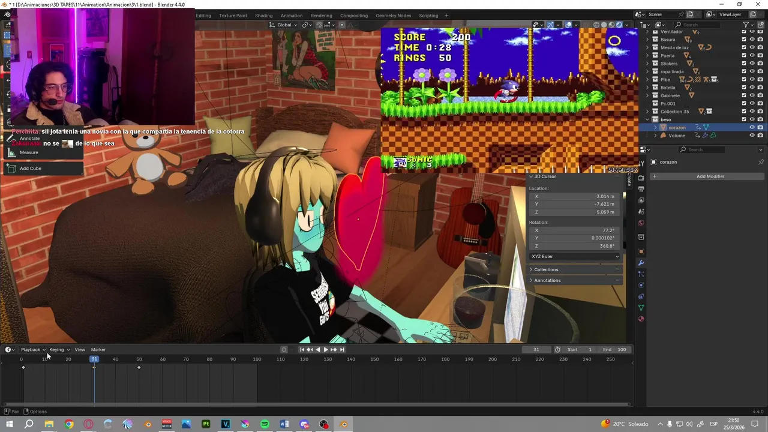This screenshot has width=768, height=432.
Task: Jump to the next keyframe
Action: [x=334, y=349]
